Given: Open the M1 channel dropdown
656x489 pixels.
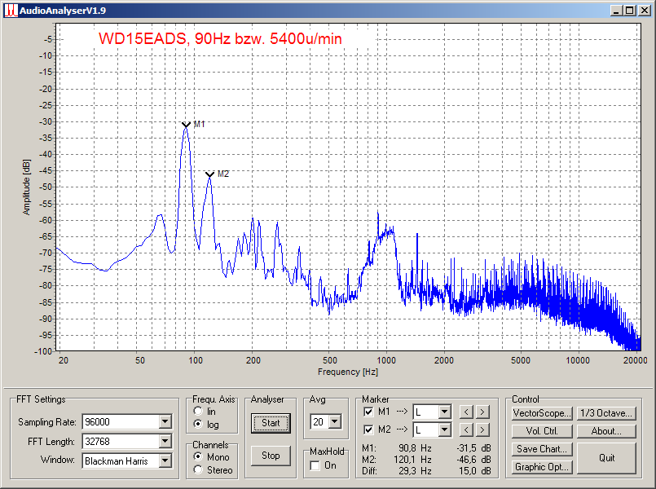Looking at the screenshot, I should (444, 412).
